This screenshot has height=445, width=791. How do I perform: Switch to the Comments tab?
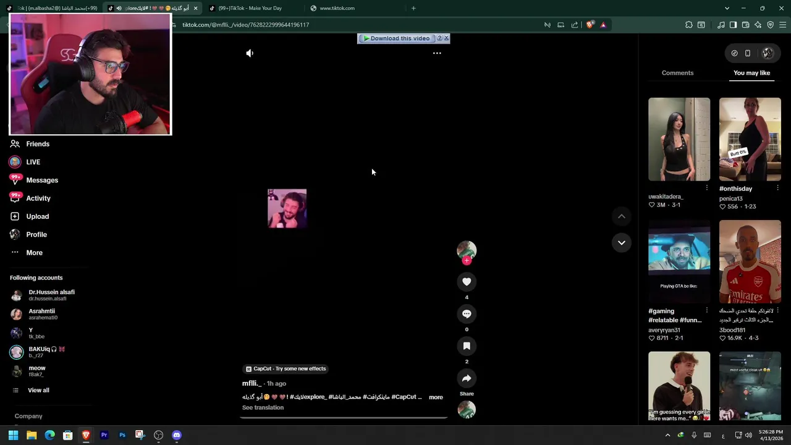pyautogui.click(x=677, y=73)
